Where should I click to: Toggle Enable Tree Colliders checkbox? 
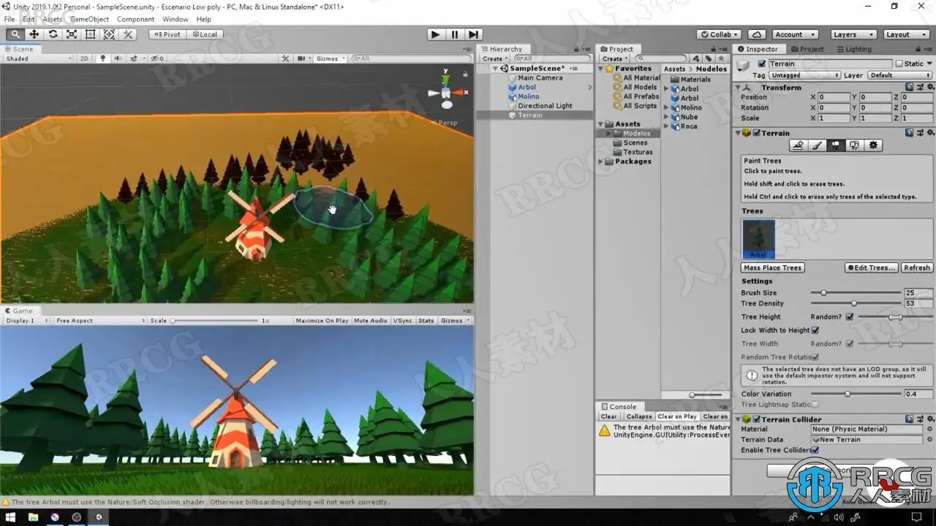click(815, 450)
